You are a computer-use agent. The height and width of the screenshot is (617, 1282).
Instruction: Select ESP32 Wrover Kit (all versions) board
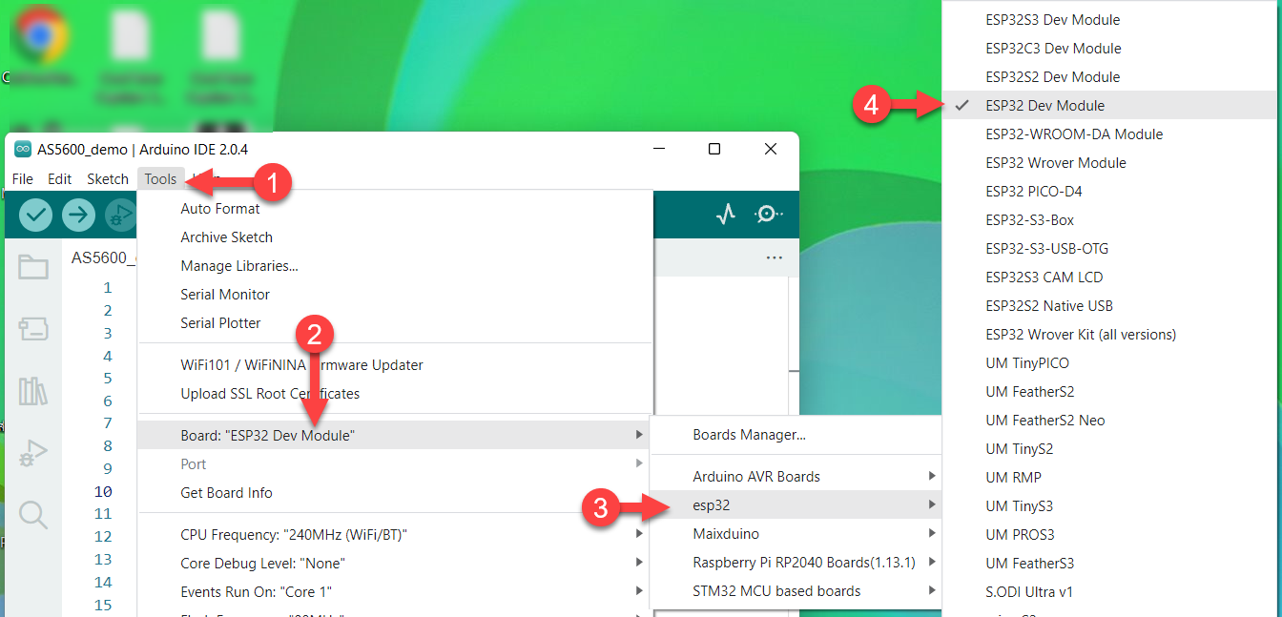[x=1111, y=335]
